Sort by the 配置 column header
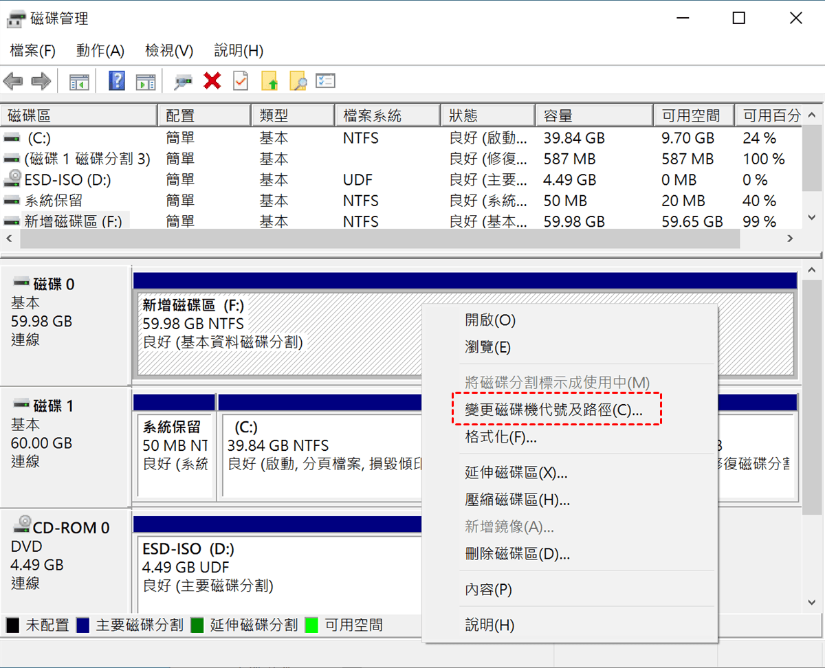 (x=205, y=115)
